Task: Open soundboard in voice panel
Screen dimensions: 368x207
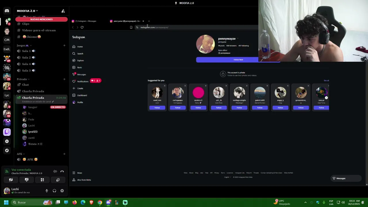Action: [x=58, y=180]
